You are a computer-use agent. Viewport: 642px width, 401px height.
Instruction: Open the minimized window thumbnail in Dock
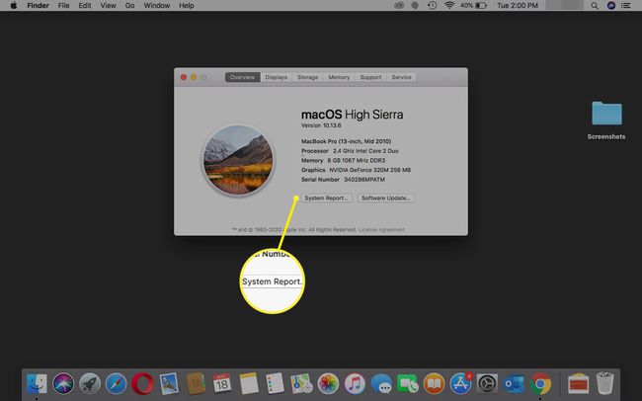pos(578,384)
